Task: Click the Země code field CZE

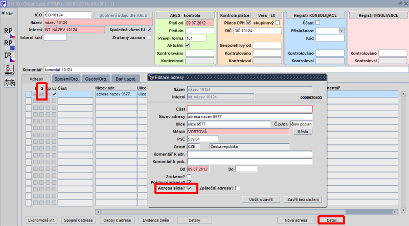Action: click(x=193, y=146)
